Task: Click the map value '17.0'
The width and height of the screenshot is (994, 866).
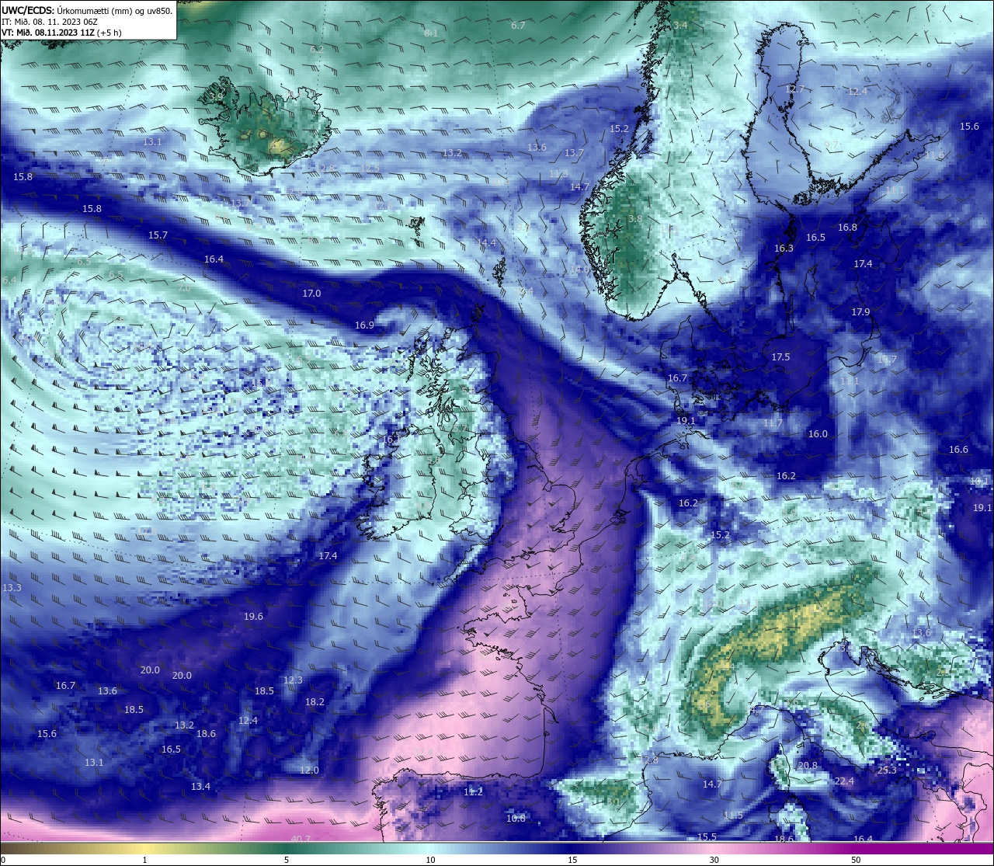Action: [311, 294]
